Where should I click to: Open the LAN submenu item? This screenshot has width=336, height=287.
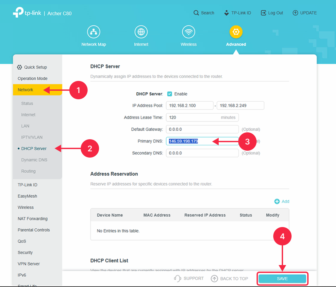[x=25, y=126]
